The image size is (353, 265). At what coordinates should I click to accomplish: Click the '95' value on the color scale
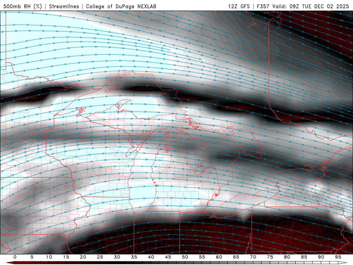(338, 257)
